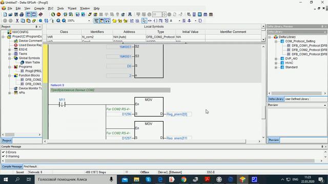This screenshot has height=184, width=328.
Task: Click the first yellow network insert icon
Action: pos(114,20)
